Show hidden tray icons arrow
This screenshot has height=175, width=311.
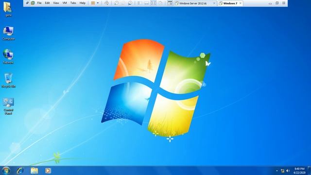point(277,171)
